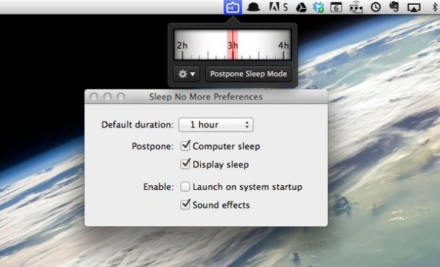The width and height of the screenshot is (440, 267).
Task: Open the Dropbox menu bar icon
Action: point(318,8)
